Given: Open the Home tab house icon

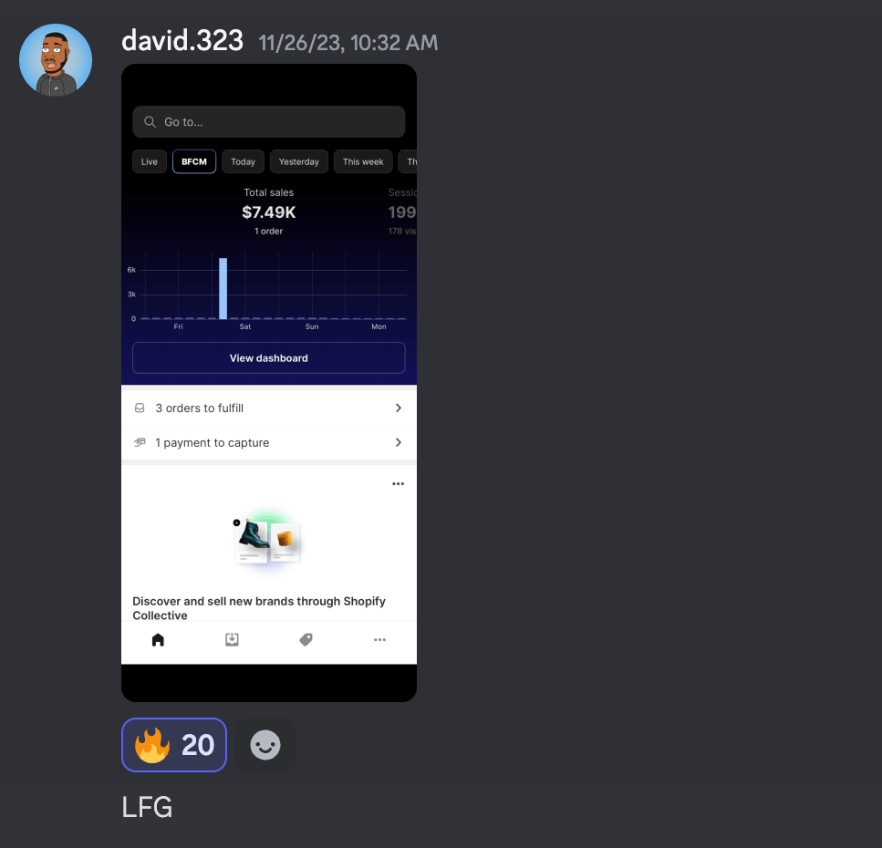Looking at the screenshot, I should pyautogui.click(x=158, y=640).
